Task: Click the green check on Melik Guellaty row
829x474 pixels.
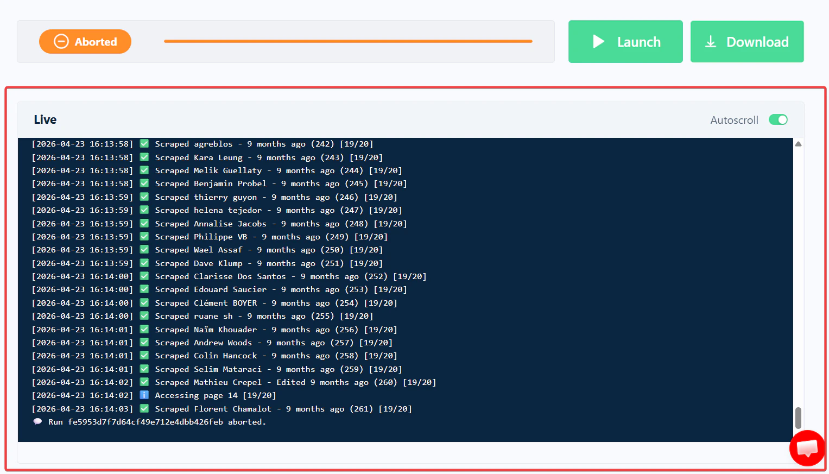Action: [x=144, y=170]
